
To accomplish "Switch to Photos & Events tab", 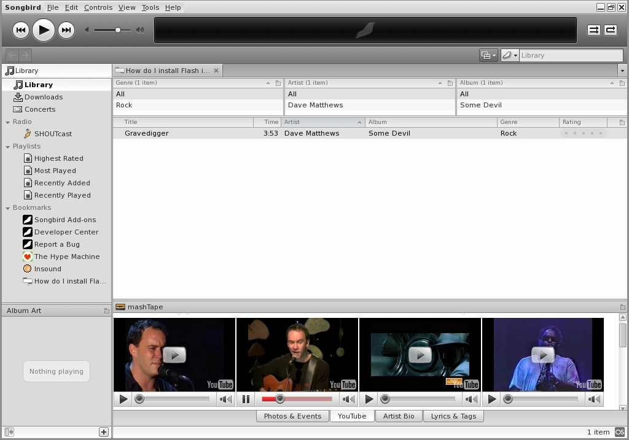I will tap(293, 416).
